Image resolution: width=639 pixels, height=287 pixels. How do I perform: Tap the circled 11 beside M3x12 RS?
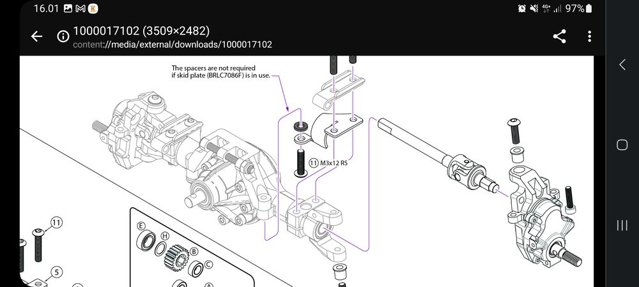(x=313, y=163)
